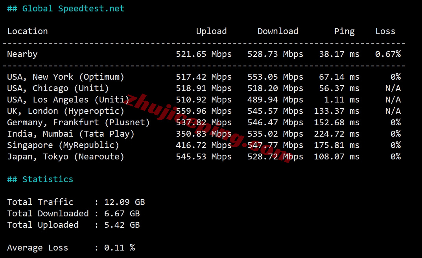
Task: Click the Total Downloaded value 6.67 GB
Action: pos(122,214)
